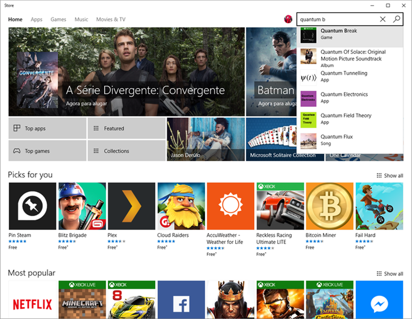
Task: Open the Facebook app tile
Action: pyautogui.click(x=181, y=300)
